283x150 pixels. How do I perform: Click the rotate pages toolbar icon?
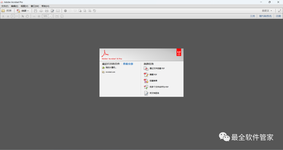point(85,11)
